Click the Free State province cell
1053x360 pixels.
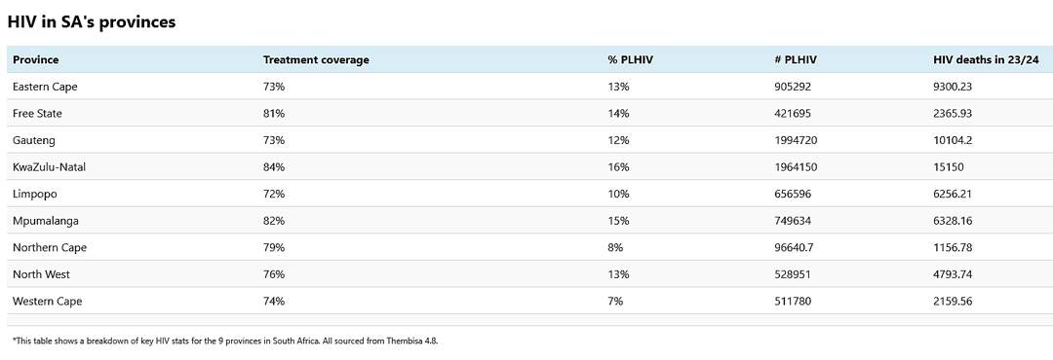pyautogui.click(x=37, y=113)
